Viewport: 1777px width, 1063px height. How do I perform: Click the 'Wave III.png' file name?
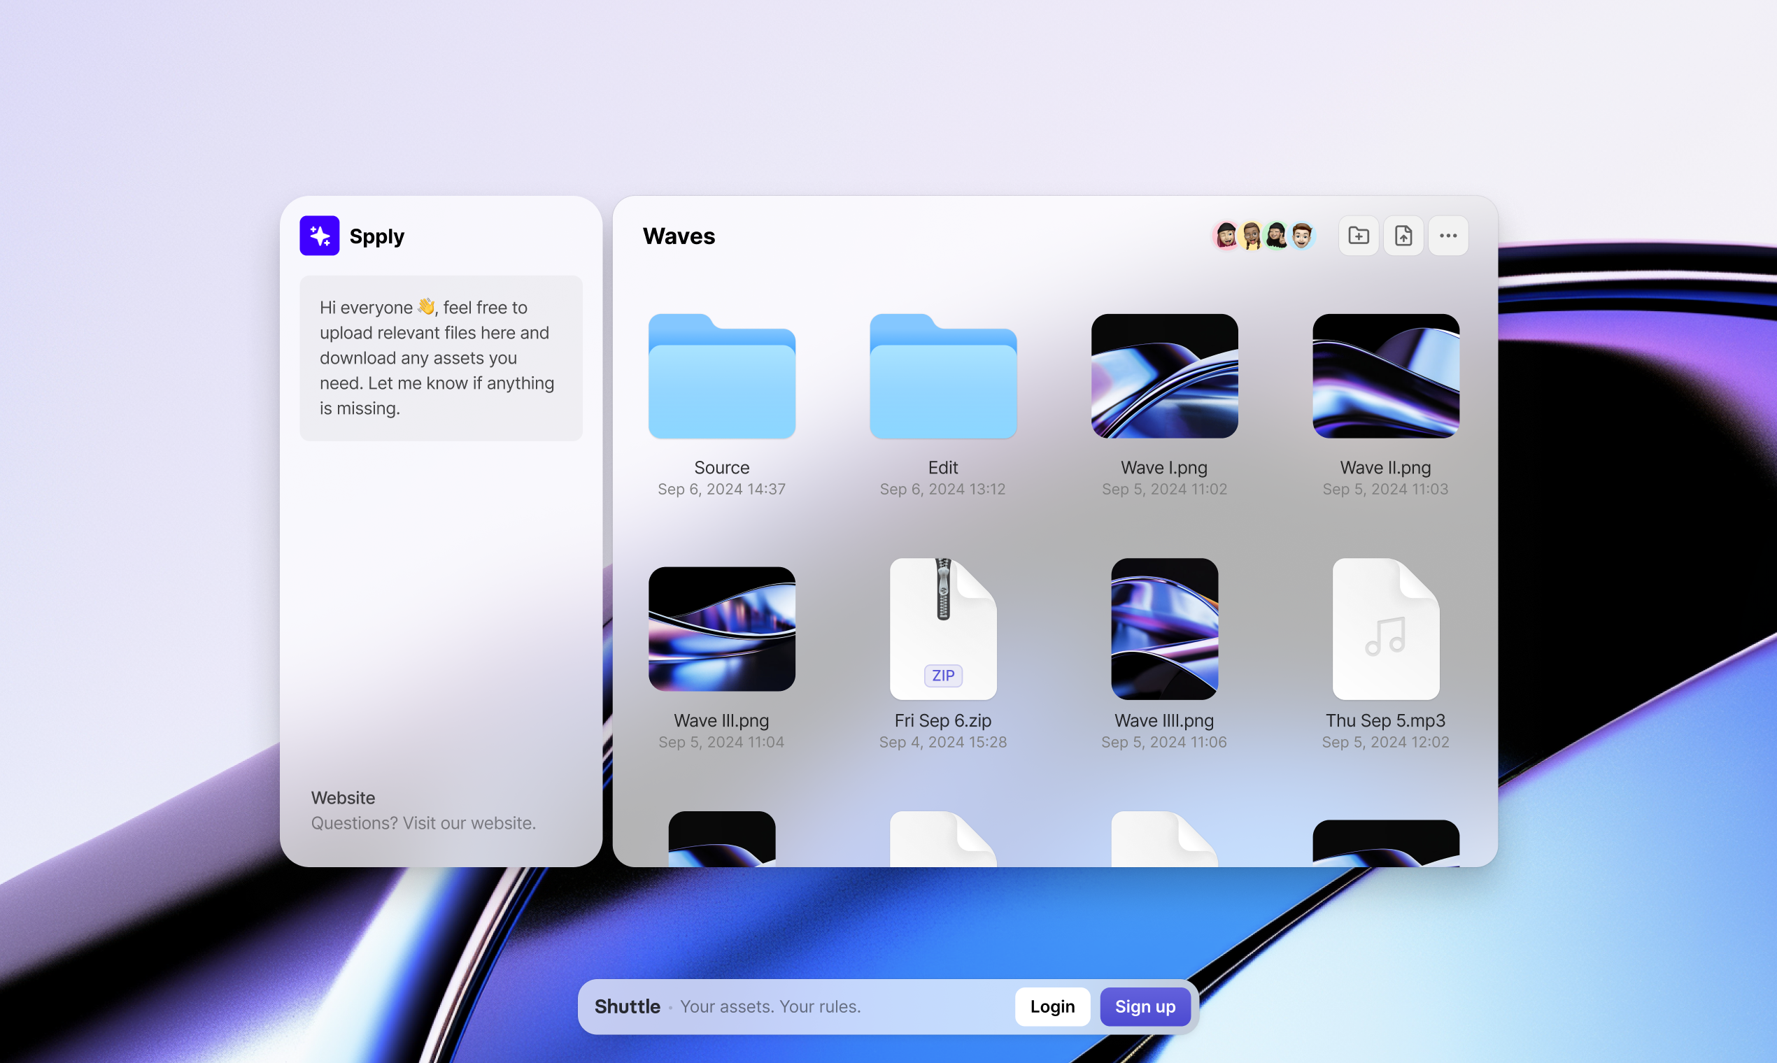point(721,720)
